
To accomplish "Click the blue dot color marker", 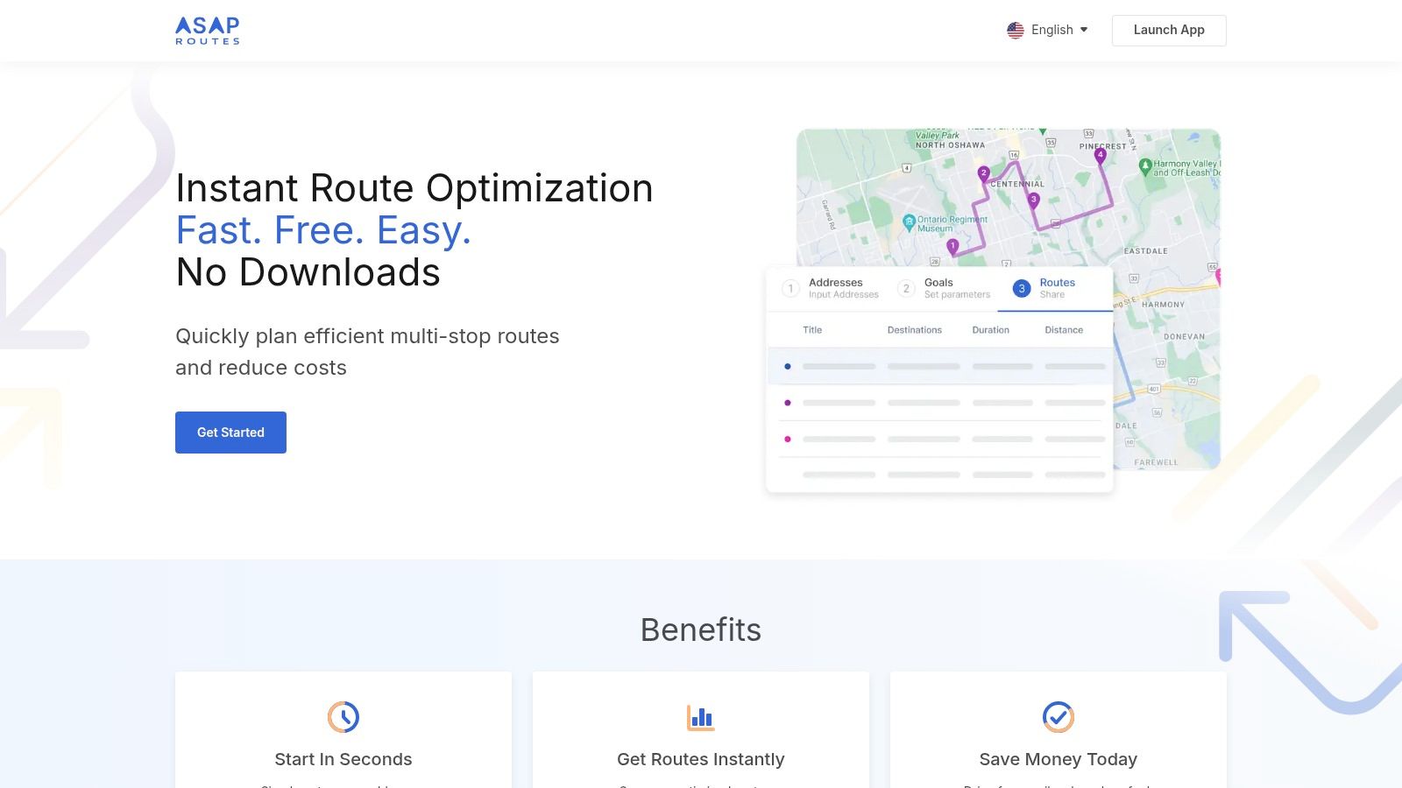I will pyautogui.click(x=788, y=366).
